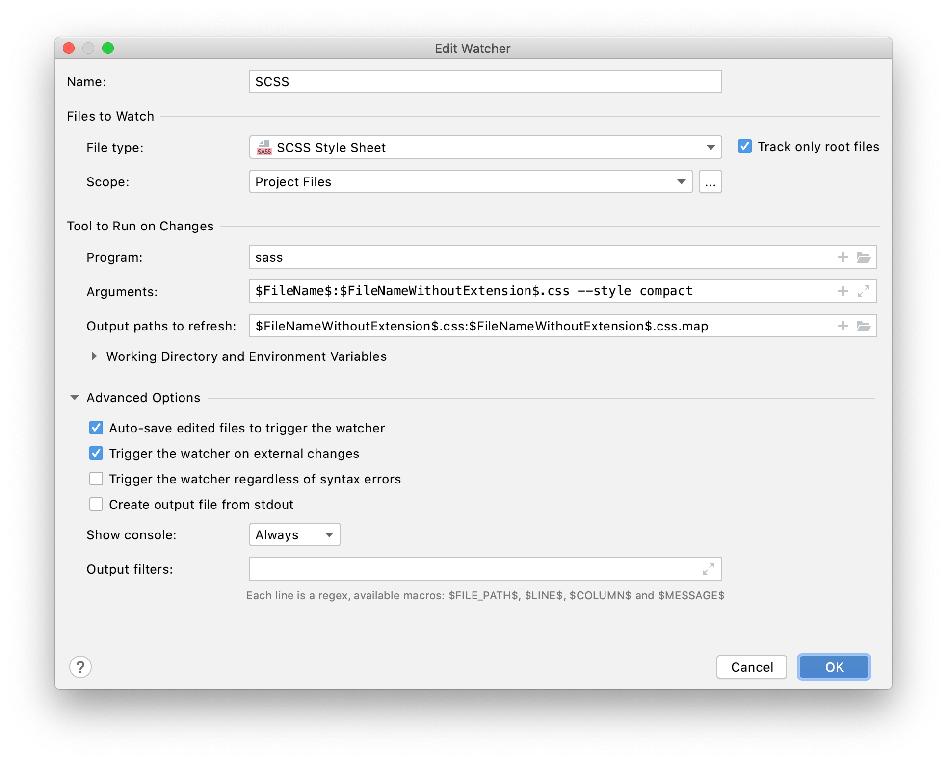Viewport: 947px width, 762px height.
Task: Browse for the sass program executable
Action: (865, 257)
